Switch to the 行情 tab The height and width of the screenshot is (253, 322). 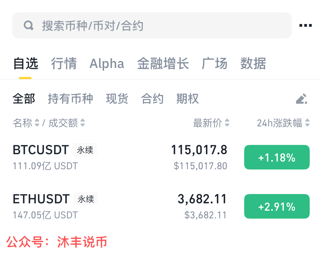click(64, 64)
